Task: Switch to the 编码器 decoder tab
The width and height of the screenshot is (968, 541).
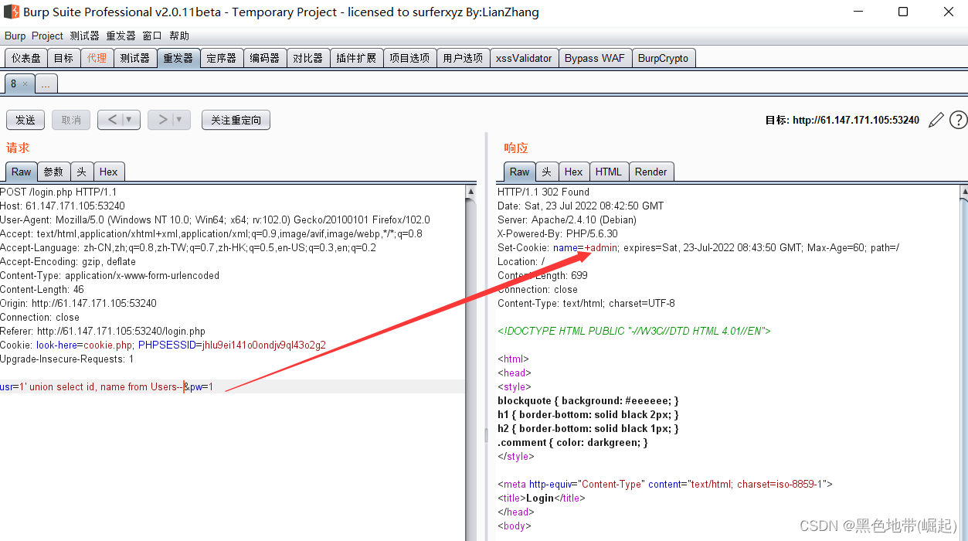Action: coord(264,58)
